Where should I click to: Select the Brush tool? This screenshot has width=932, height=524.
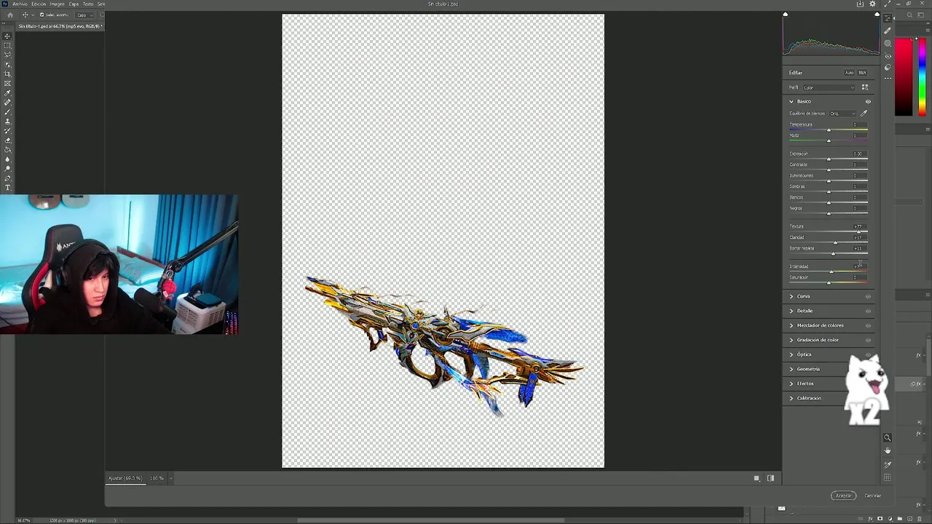8,112
